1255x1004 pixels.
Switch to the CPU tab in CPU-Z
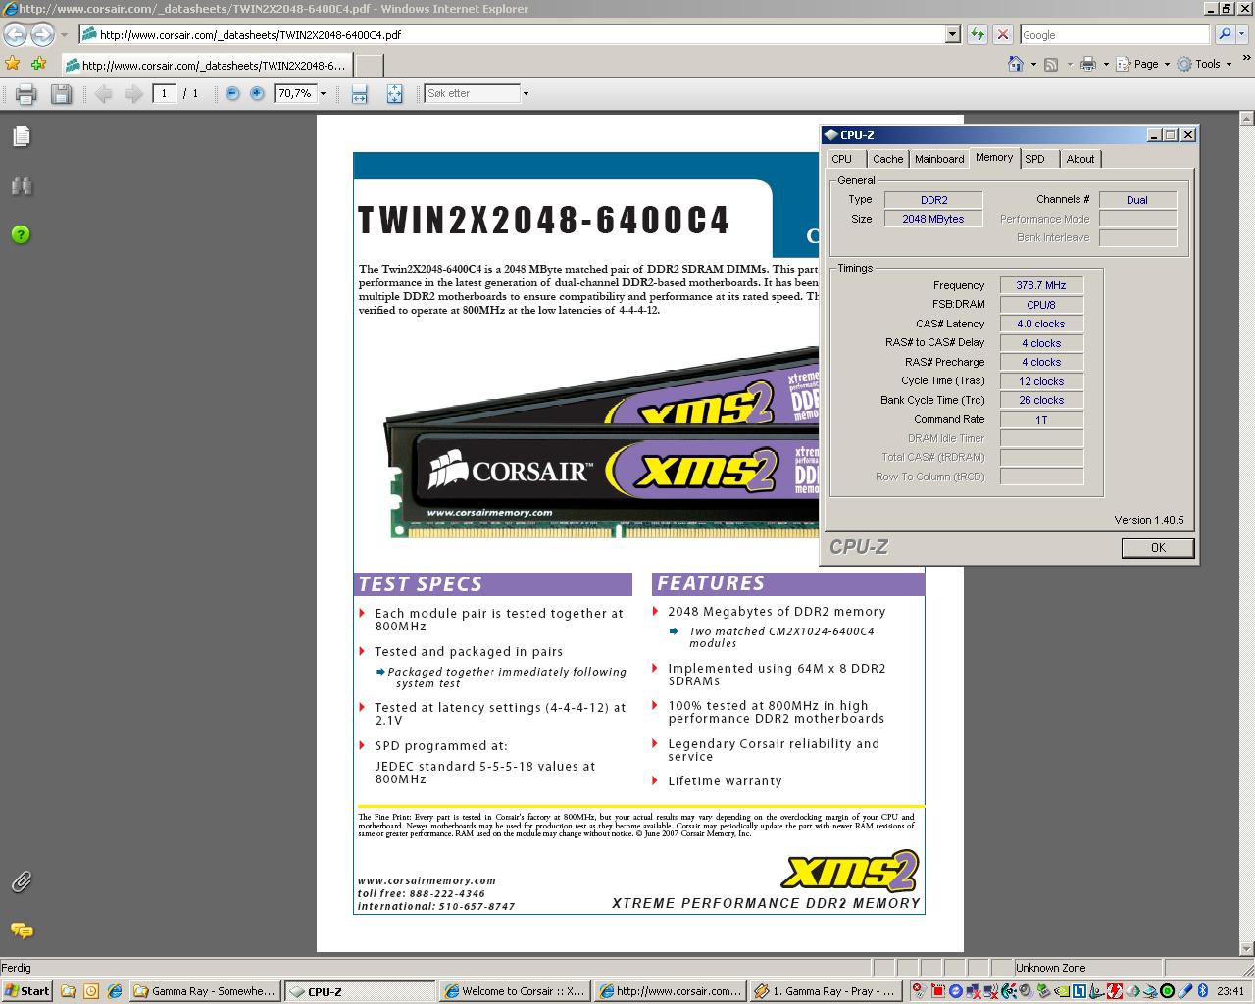841,159
